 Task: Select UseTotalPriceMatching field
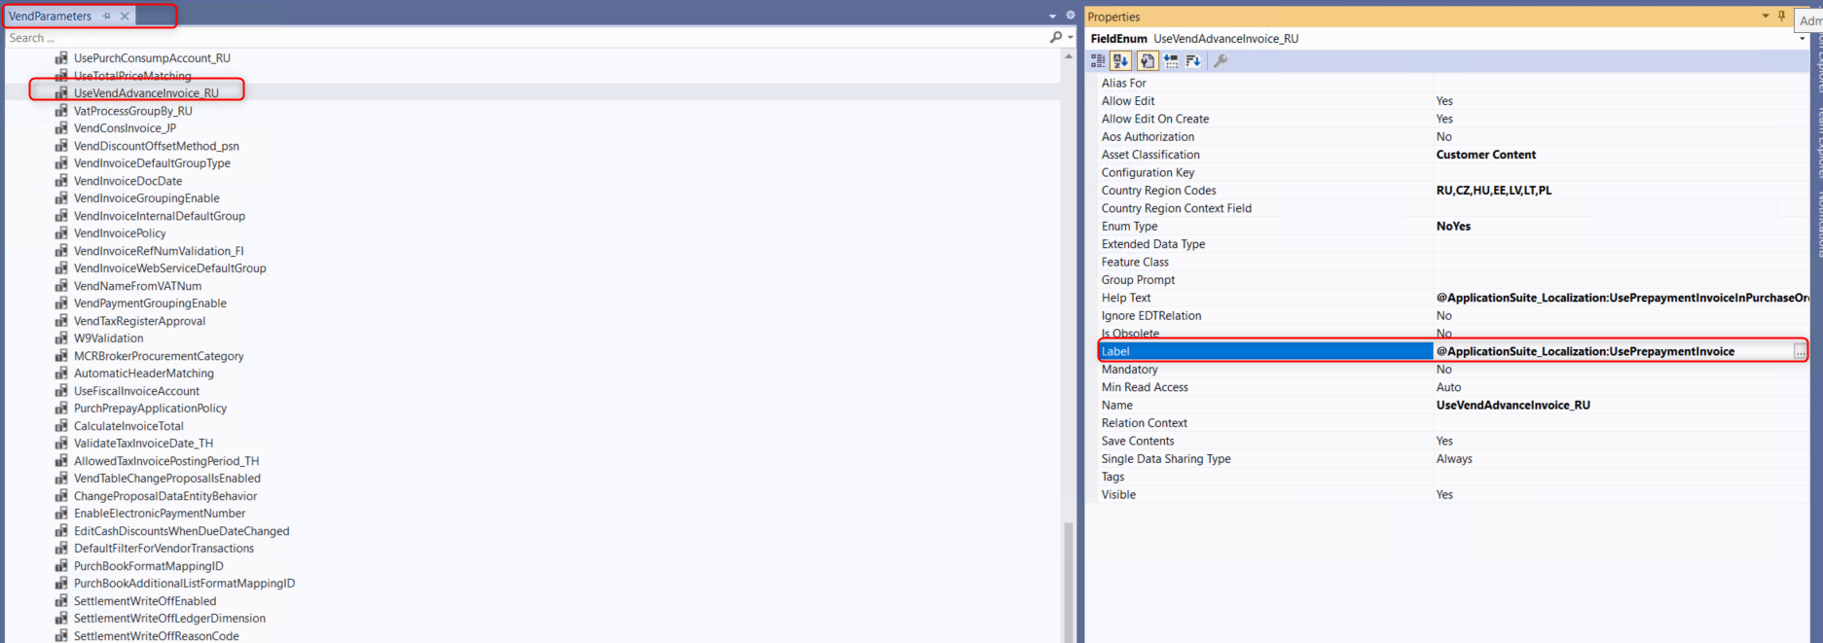tap(132, 76)
